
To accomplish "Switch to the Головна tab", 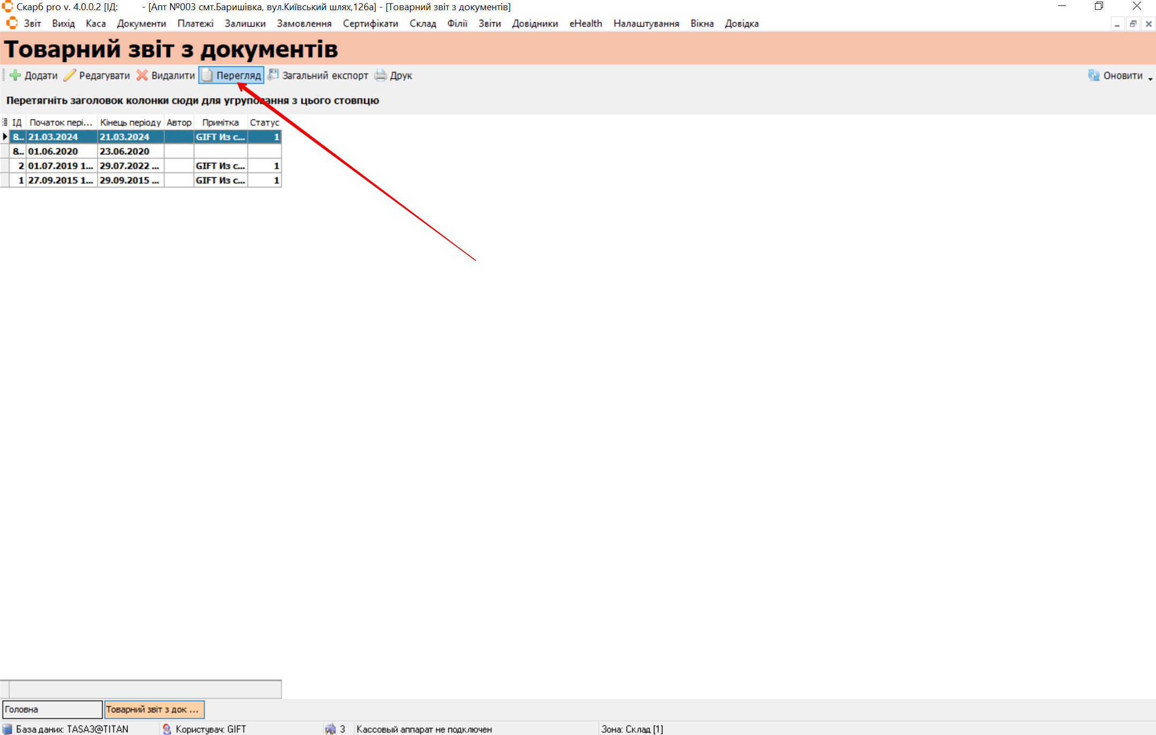I will click(x=52, y=709).
